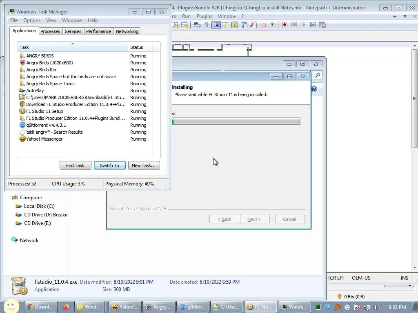This screenshot has width=418, height=313.
Task: Click Firefox icon on the taskbar
Action: click(x=66, y=307)
